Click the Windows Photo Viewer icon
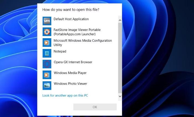This screenshot has width=194, height=117. [47, 86]
